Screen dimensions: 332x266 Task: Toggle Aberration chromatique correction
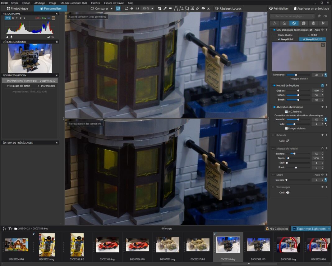coord(274,107)
